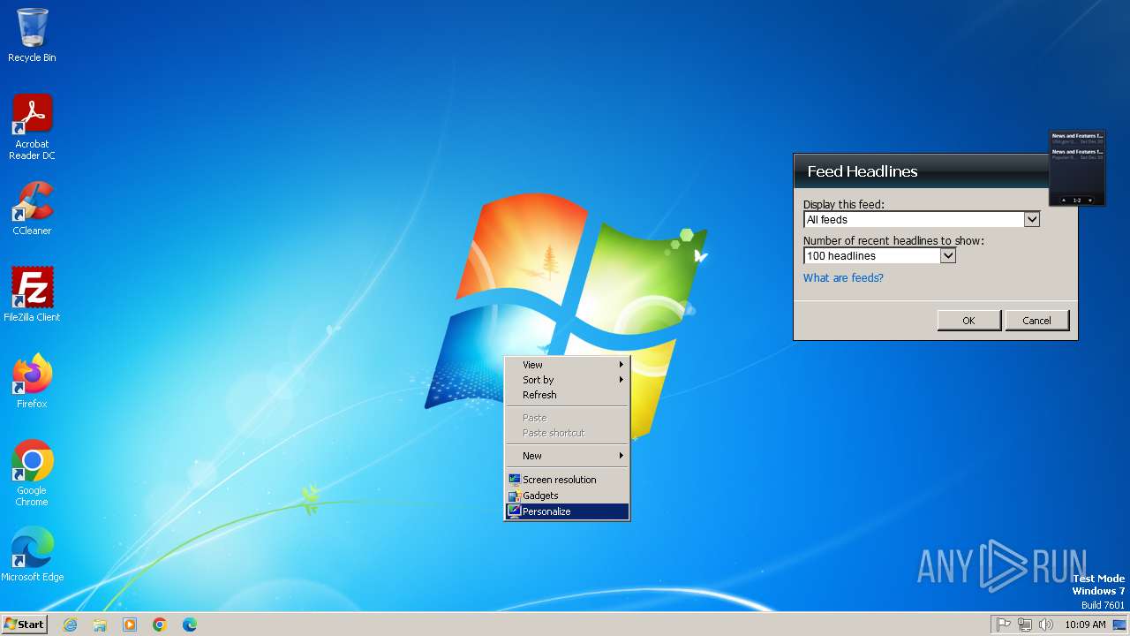This screenshot has width=1130, height=636.
Task: Click the taskbar desktop gadget icon
Action: click(1119, 625)
